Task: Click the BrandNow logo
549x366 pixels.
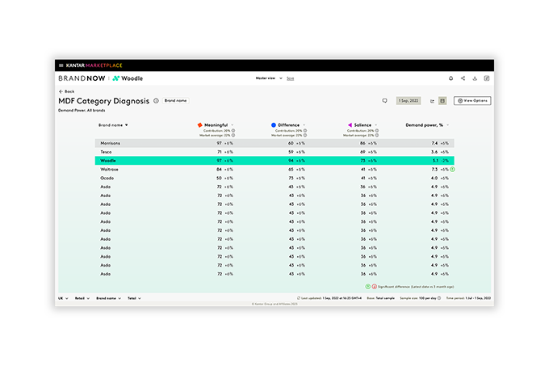Action: pos(82,78)
